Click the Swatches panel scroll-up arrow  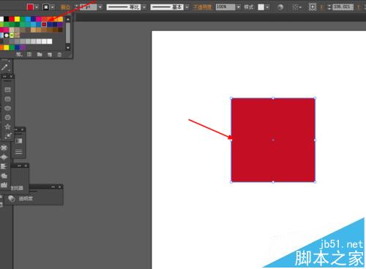68,19
